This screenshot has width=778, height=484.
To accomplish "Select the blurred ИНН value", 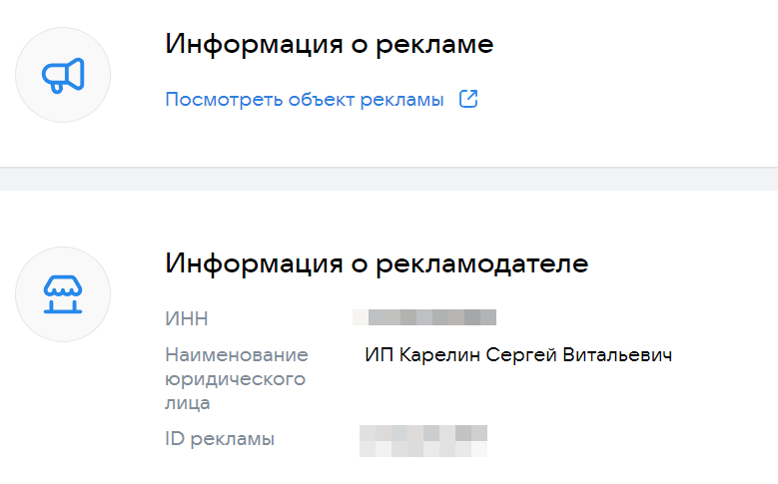I will (425, 318).
